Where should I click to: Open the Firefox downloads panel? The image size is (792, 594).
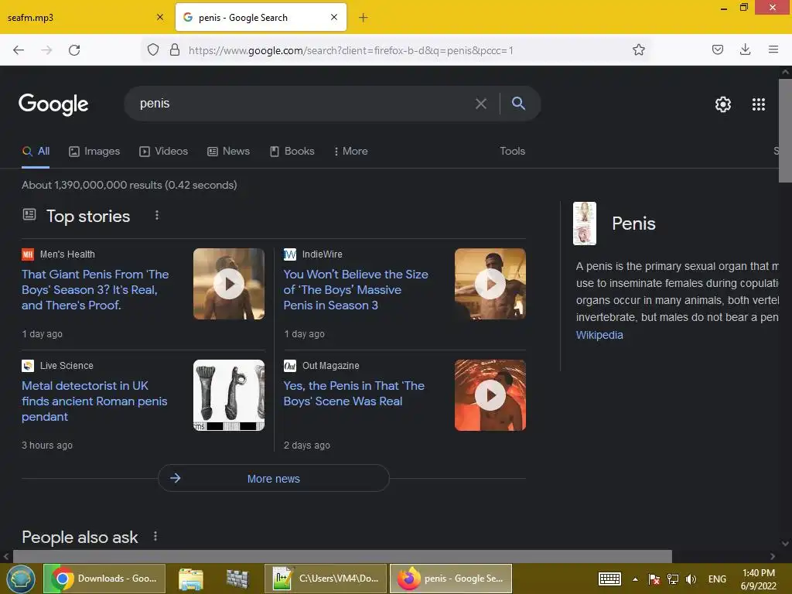(745, 49)
